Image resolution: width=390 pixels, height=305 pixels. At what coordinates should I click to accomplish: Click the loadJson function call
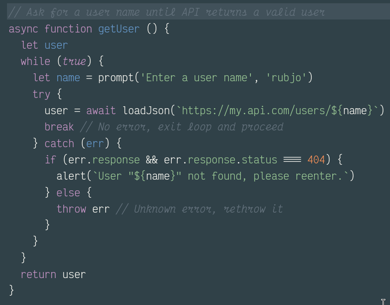[146, 110]
